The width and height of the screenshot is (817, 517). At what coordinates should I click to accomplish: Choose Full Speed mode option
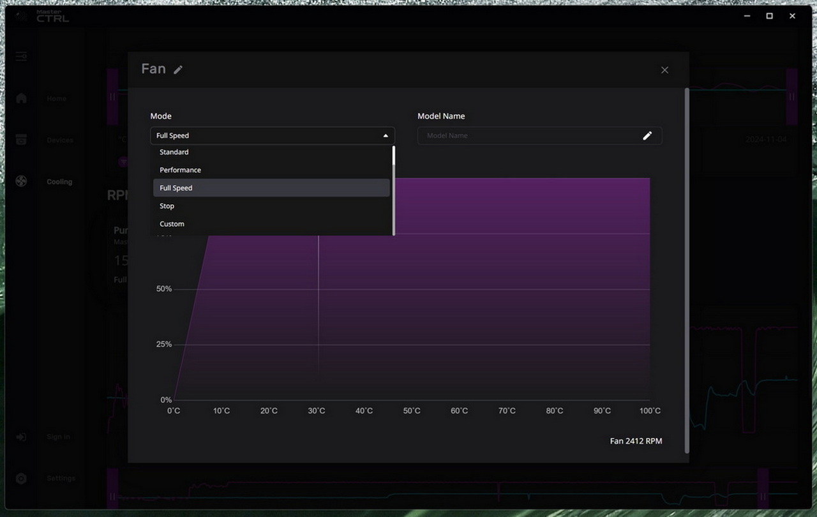coord(271,188)
